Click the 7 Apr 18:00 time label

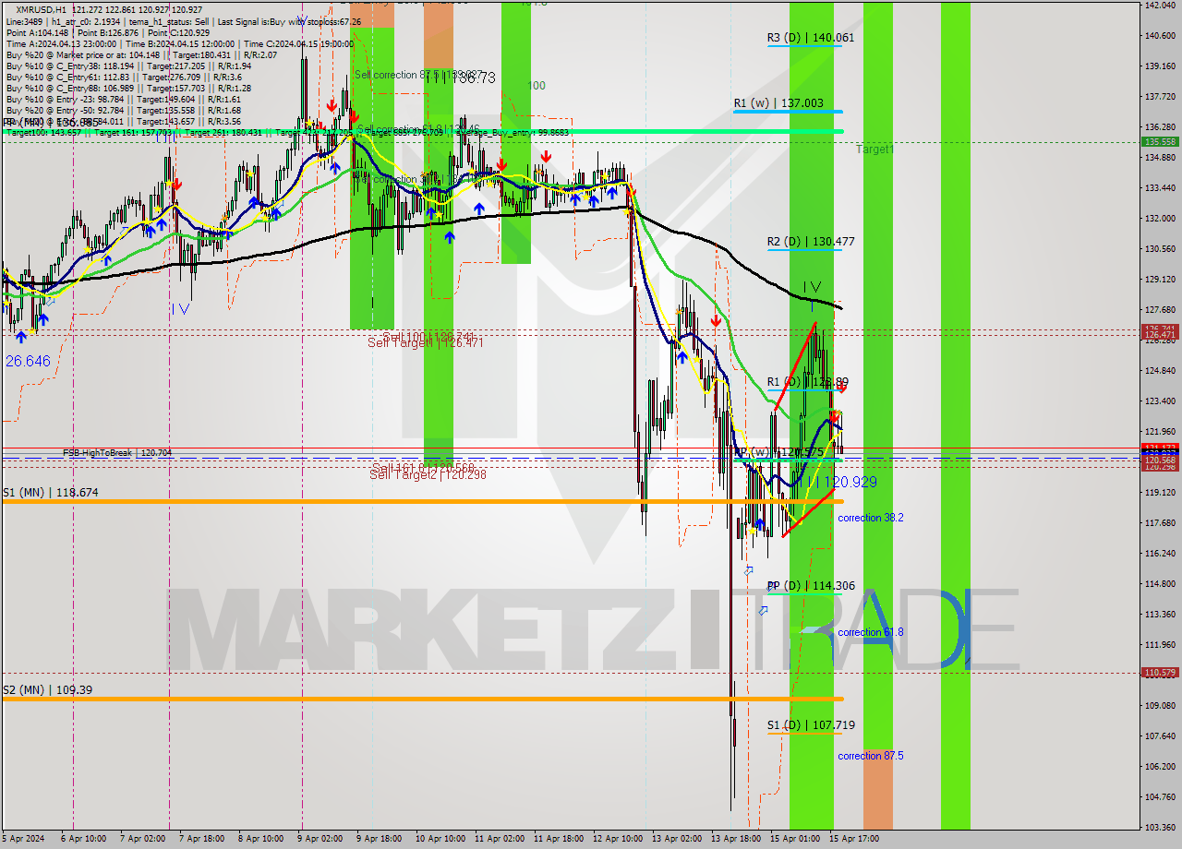click(201, 840)
